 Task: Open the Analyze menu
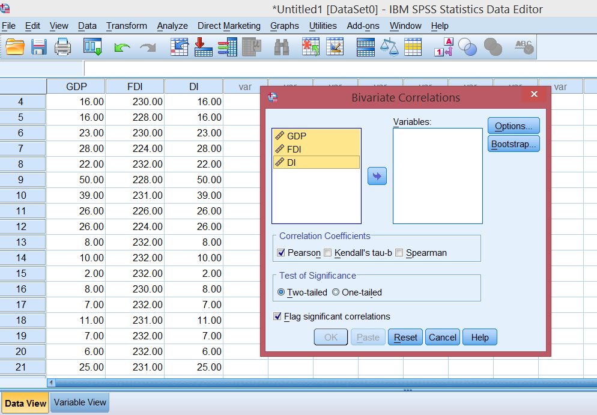coord(172,26)
